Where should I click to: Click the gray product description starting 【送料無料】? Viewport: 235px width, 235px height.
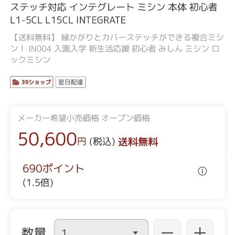[117, 49]
